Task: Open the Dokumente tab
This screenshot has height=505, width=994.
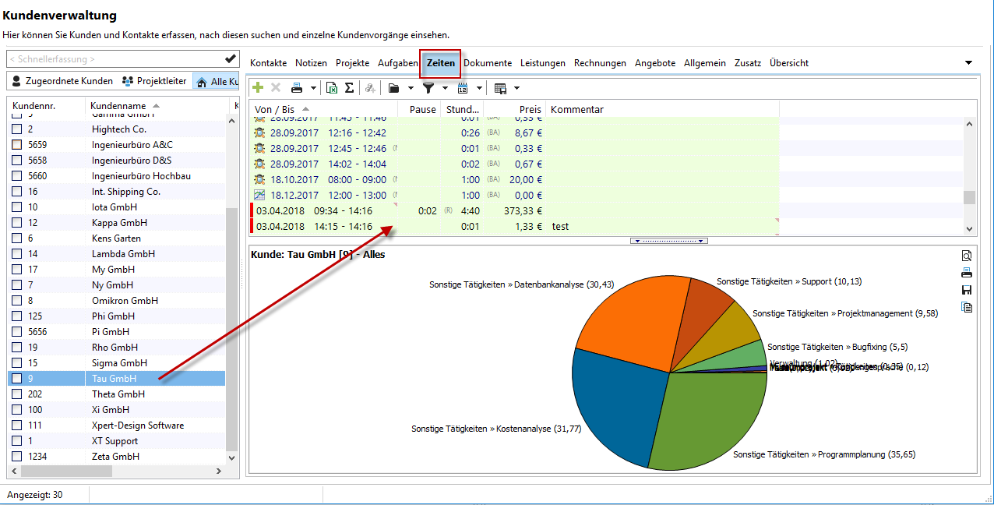Action: (488, 63)
